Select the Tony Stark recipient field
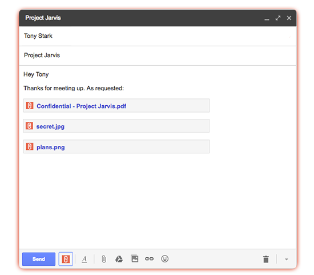 [158, 36]
